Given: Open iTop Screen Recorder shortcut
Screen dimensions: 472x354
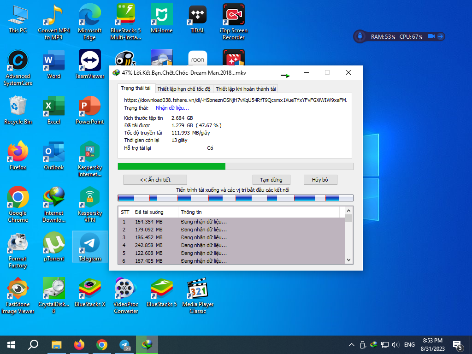Looking at the screenshot, I should coord(234,22).
